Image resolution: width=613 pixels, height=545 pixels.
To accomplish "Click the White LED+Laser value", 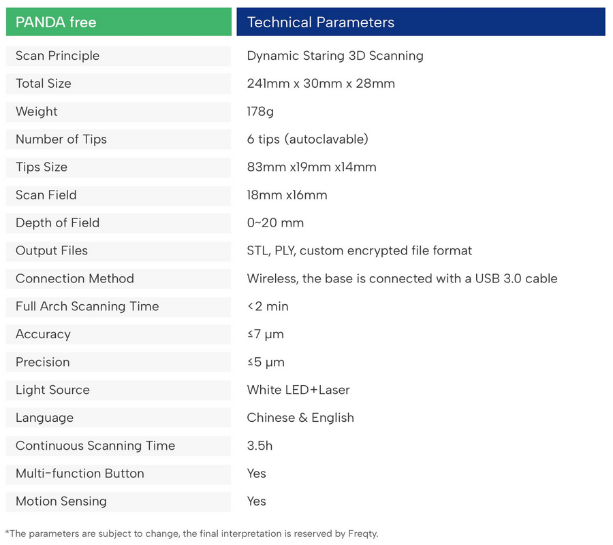I will pos(298,391).
